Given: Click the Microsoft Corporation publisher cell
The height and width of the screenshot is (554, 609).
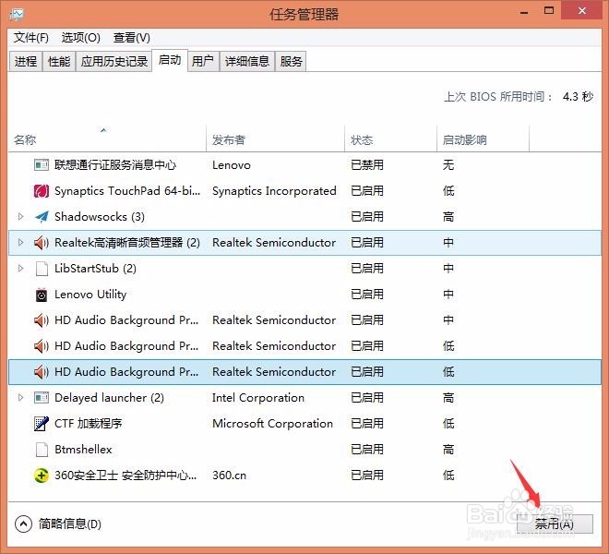Looking at the screenshot, I should [272, 424].
